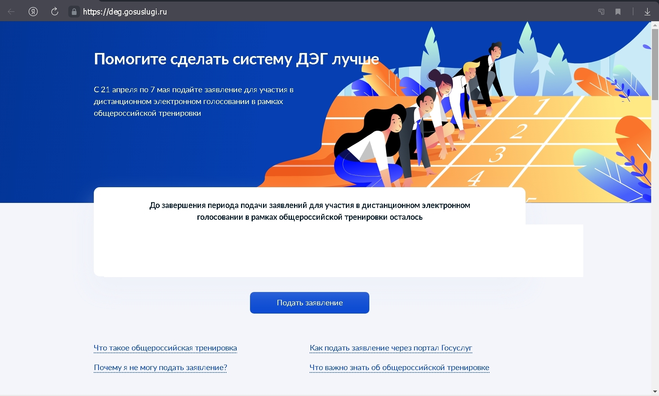Click the paragraph «С 21 апреля по 7 мая»
The height and width of the screenshot is (396, 659).
click(194, 101)
